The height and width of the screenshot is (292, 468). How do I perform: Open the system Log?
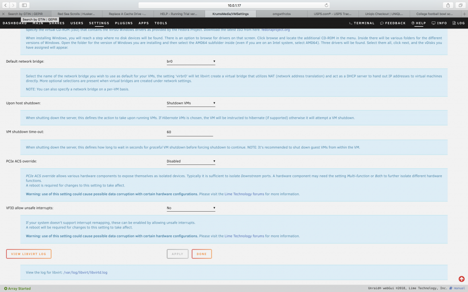click(x=459, y=23)
